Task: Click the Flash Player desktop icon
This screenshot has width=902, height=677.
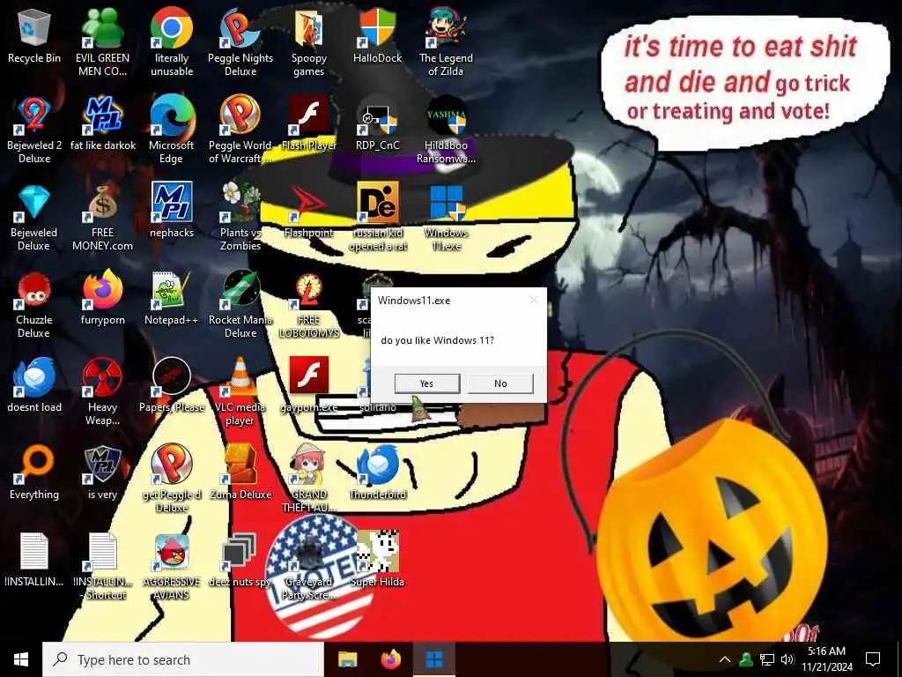Action: coord(309,123)
